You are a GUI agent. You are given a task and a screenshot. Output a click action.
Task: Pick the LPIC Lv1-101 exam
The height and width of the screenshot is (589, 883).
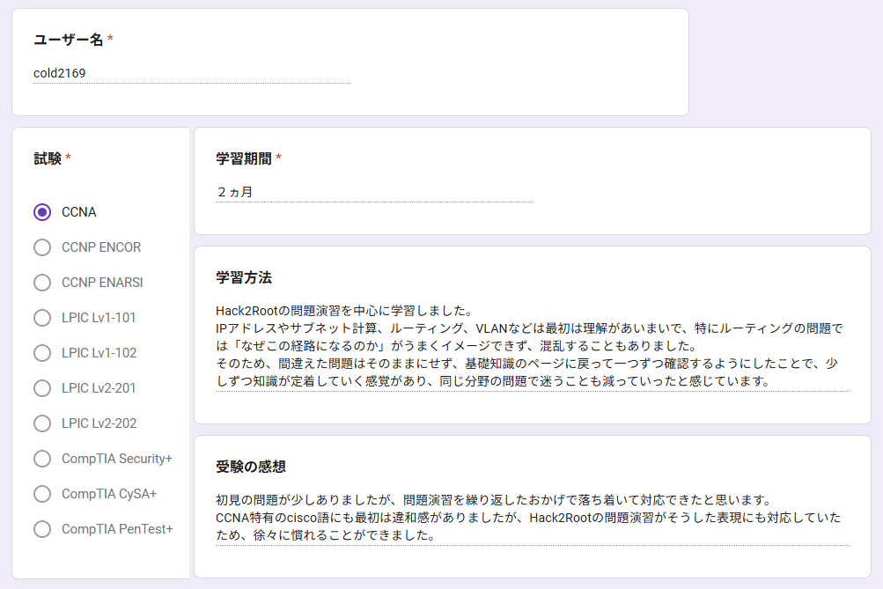tap(42, 318)
